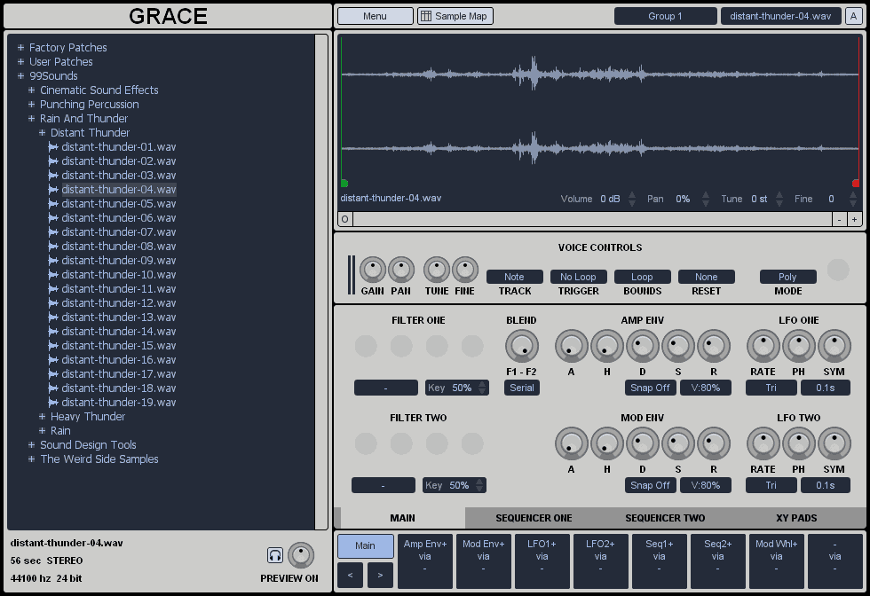
Task: Click the green sample start marker
Action: coord(344,184)
